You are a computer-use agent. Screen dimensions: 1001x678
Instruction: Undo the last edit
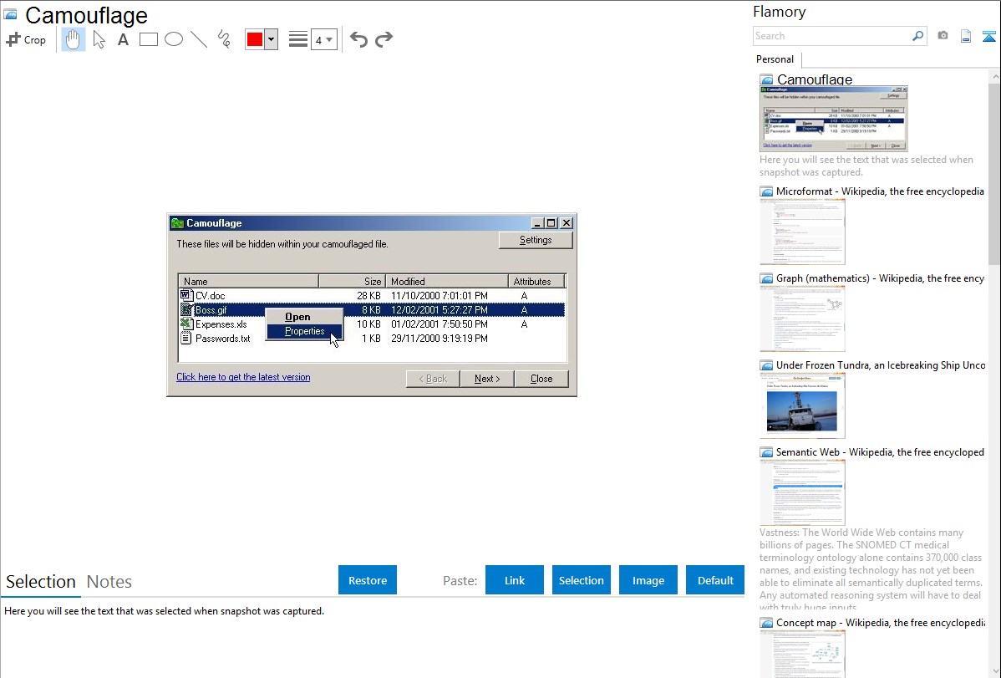tap(358, 39)
